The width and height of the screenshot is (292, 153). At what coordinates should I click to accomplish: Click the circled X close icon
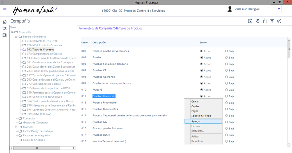pyautogui.click(x=279, y=21)
